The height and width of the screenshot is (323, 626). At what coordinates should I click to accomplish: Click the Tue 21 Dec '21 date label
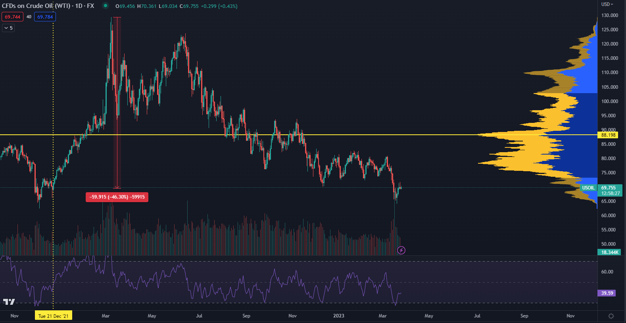[x=53, y=316]
